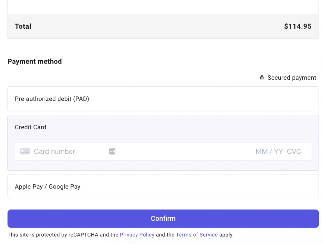Click the gray card brand icon

pyautogui.click(x=25, y=151)
